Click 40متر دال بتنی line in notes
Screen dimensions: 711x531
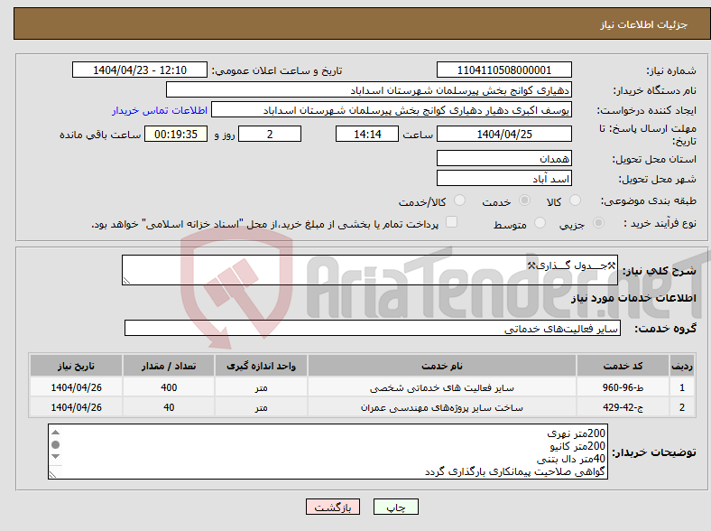pyautogui.click(x=571, y=459)
